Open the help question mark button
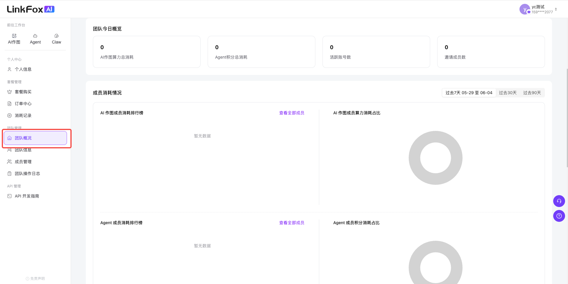This screenshot has height=284, width=568. pos(559,216)
